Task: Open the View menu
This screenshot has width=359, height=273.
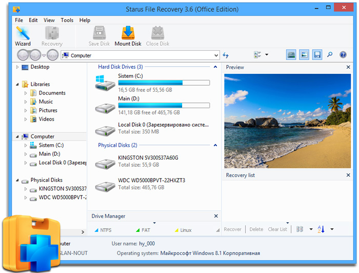Action: [49, 20]
